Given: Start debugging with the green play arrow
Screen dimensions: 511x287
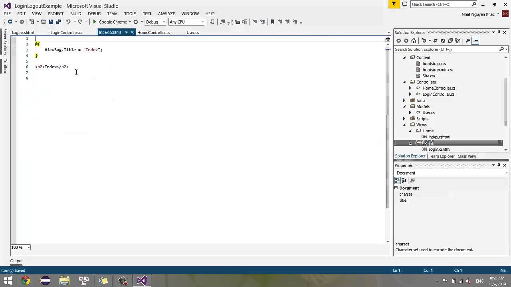Looking at the screenshot, I should point(95,22).
